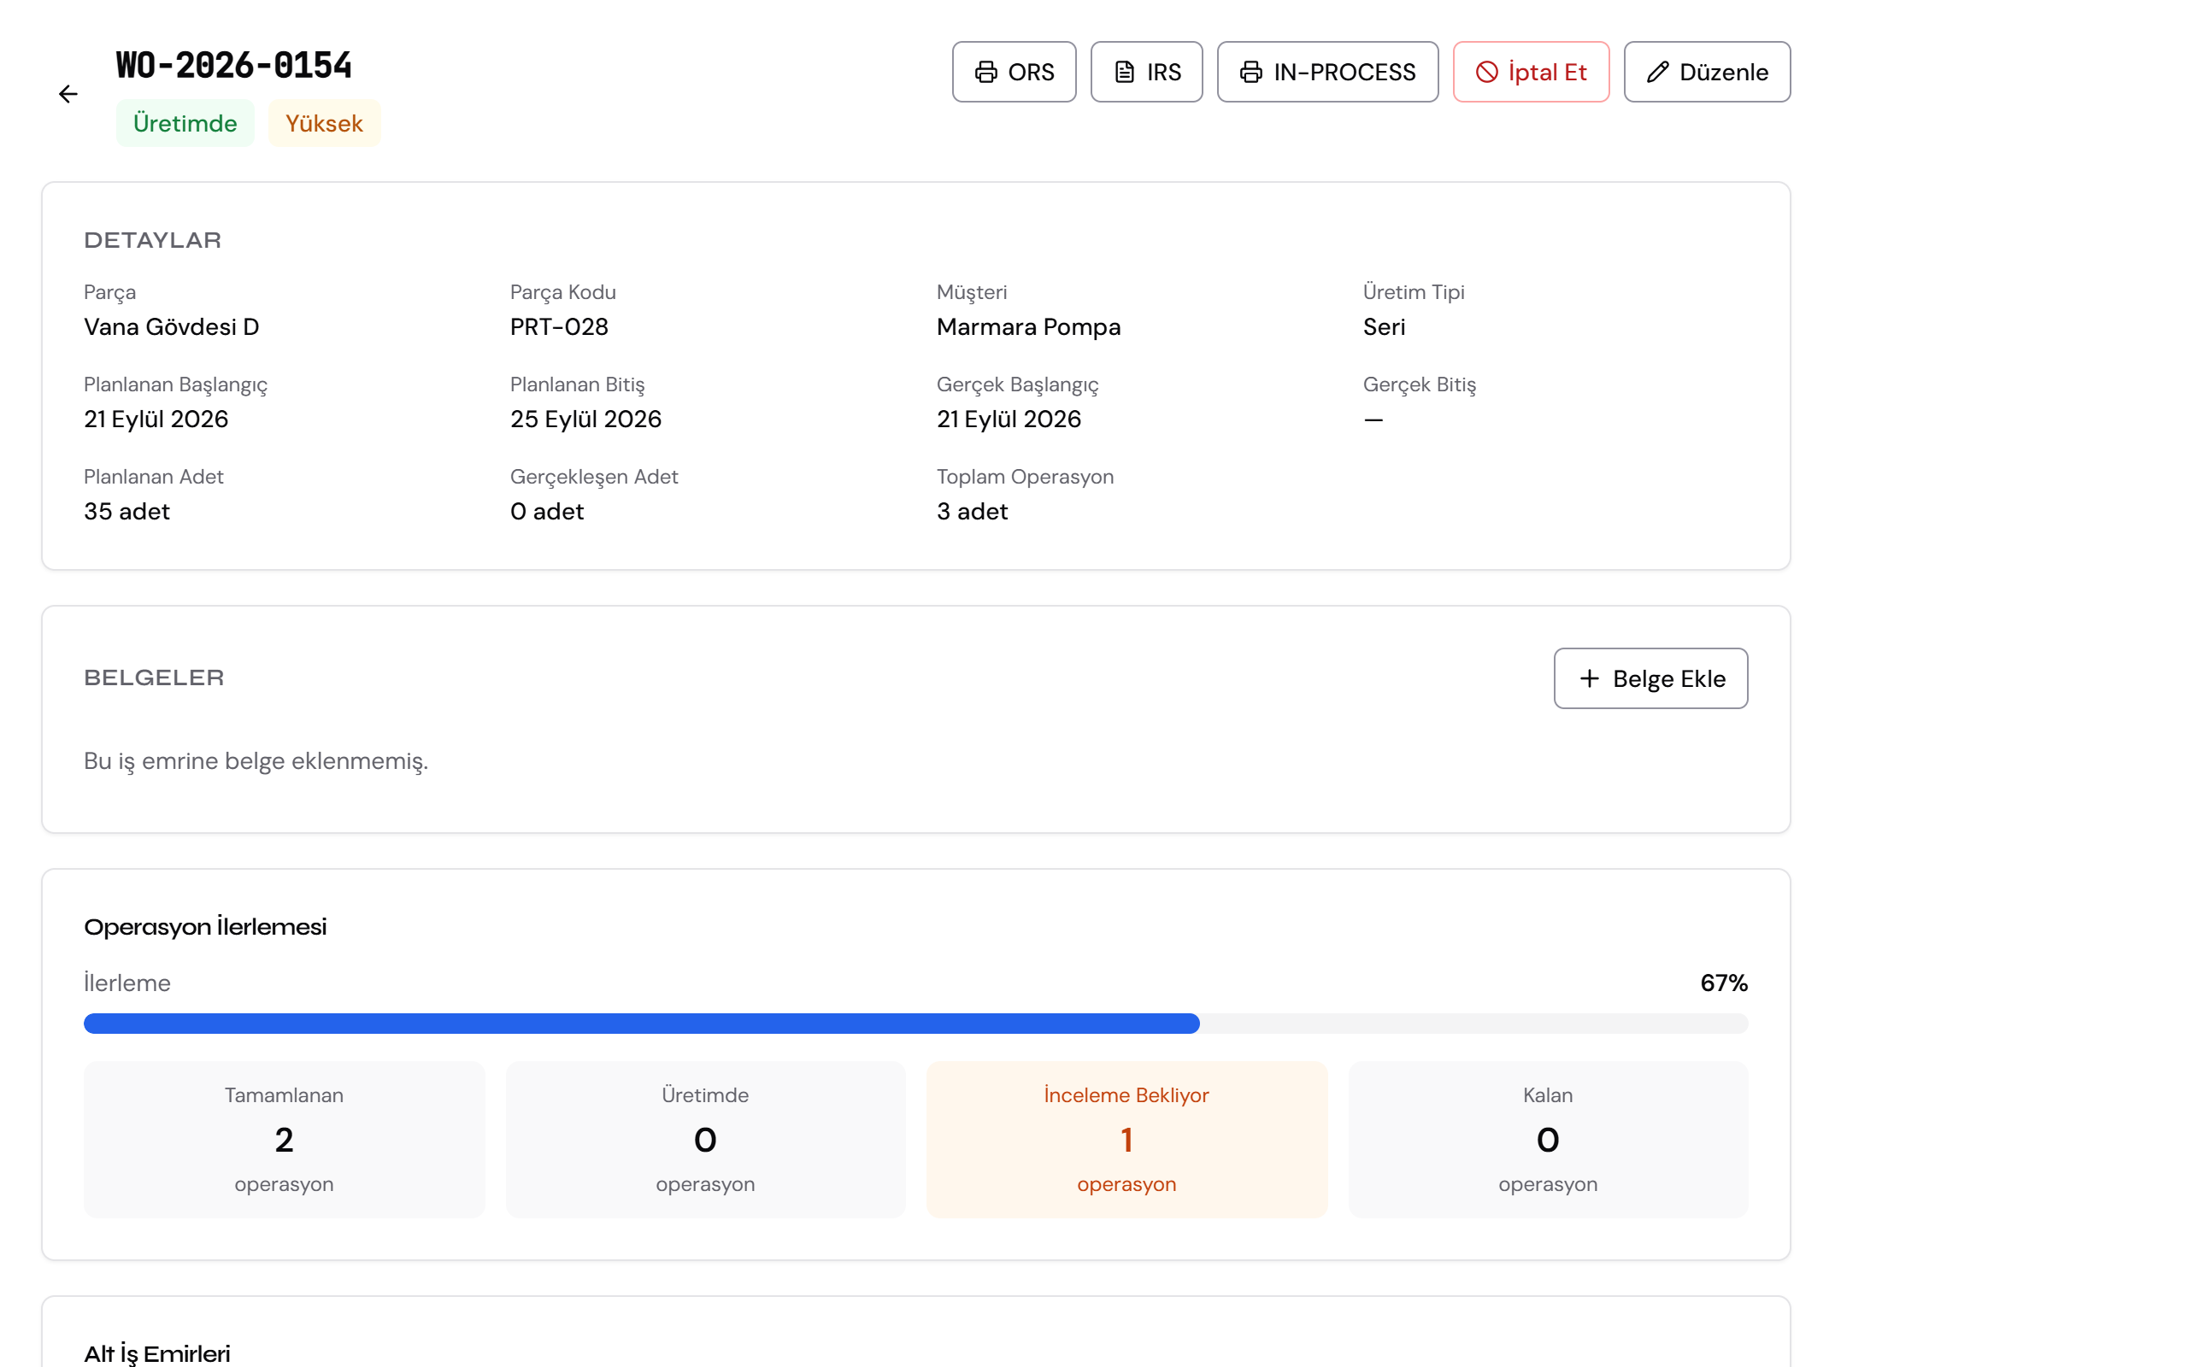The image size is (2188, 1367).
Task: Select customer Marmara Pompa
Action: [x=1028, y=326]
